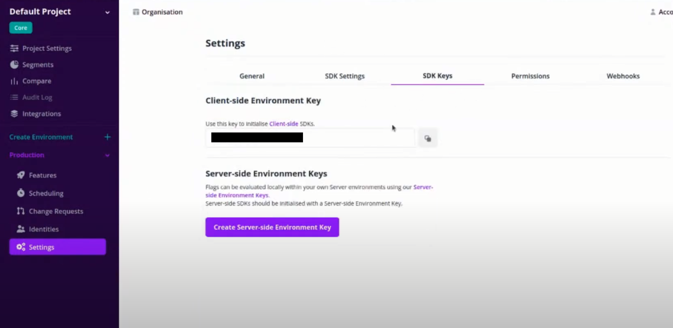The image size is (673, 328).
Task: Copy the client-side environment key
Action: point(428,138)
